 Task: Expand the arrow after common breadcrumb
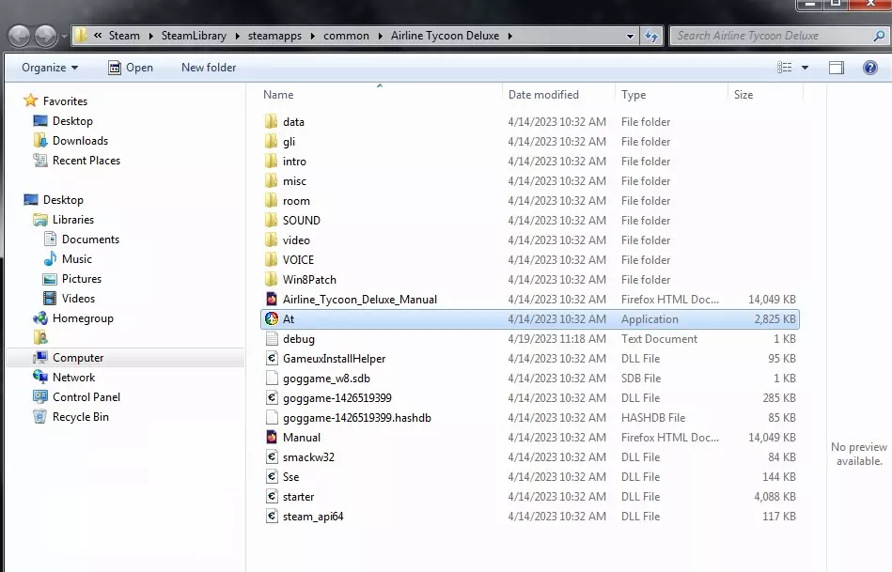coord(380,36)
